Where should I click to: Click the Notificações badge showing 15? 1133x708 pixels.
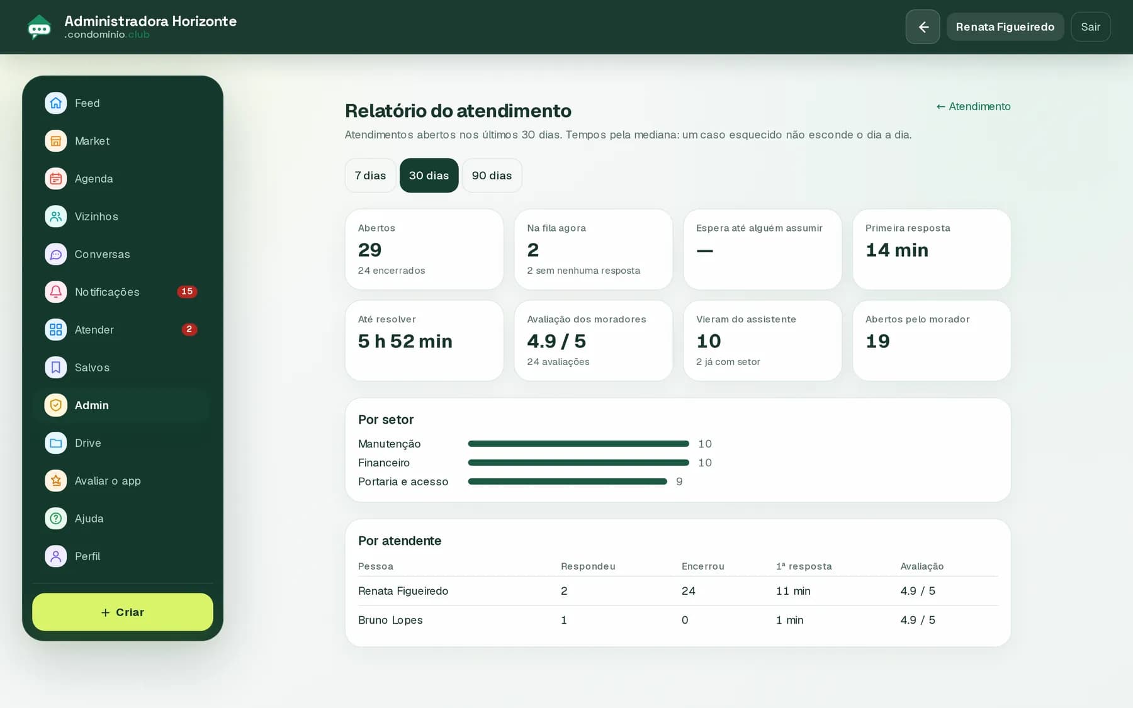[187, 291]
